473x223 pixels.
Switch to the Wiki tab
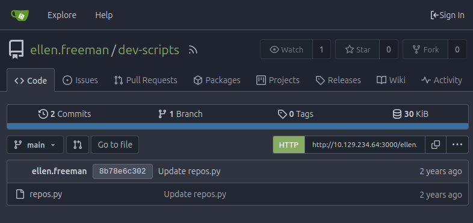click(x=391, y=80)
